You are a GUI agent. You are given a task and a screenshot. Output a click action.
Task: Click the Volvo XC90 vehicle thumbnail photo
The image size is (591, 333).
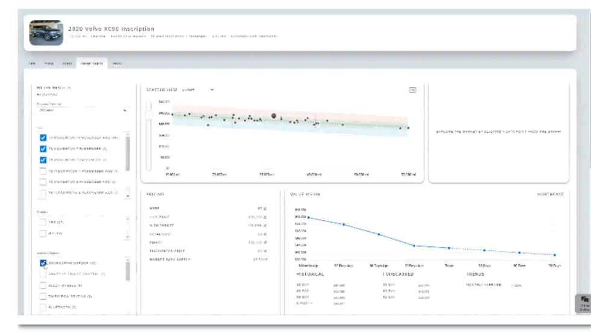pyautogui.click(x=46, y=33)
